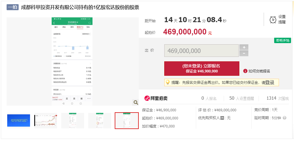
Task: Click the alarm clock reminder icon
Action: pyautogui.click(x=273, y=19)
